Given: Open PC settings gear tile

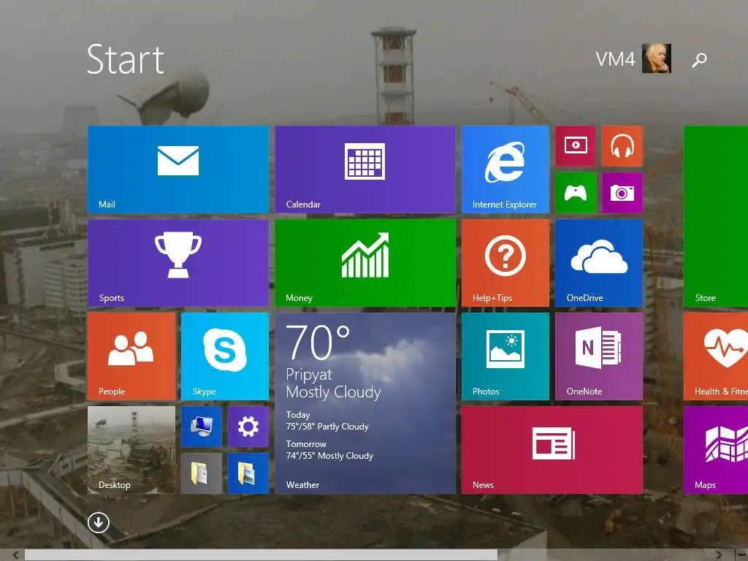Looking at the screenshot, I should [248, 427].
